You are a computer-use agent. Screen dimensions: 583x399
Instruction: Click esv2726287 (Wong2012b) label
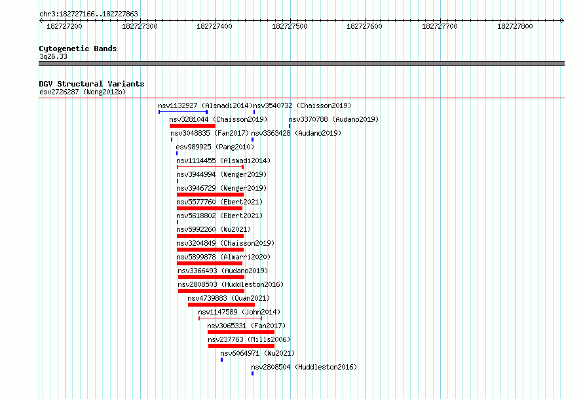tap(83, 92)
